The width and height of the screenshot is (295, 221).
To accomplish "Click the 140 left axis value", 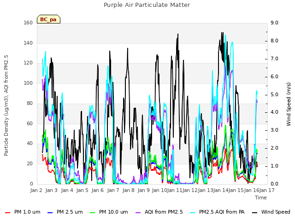I will click(28, 43).
